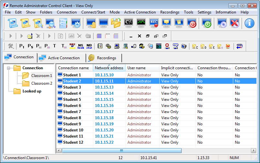Click the network drive C icon
This screenshot has height=163, width=260.
coord(195,46)
